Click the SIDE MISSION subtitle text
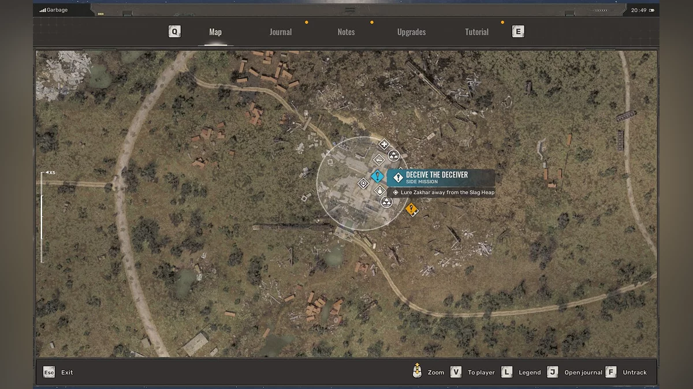The height and width of the screenshot is (389, 693). pyautogui.click(x=422, y=182)
